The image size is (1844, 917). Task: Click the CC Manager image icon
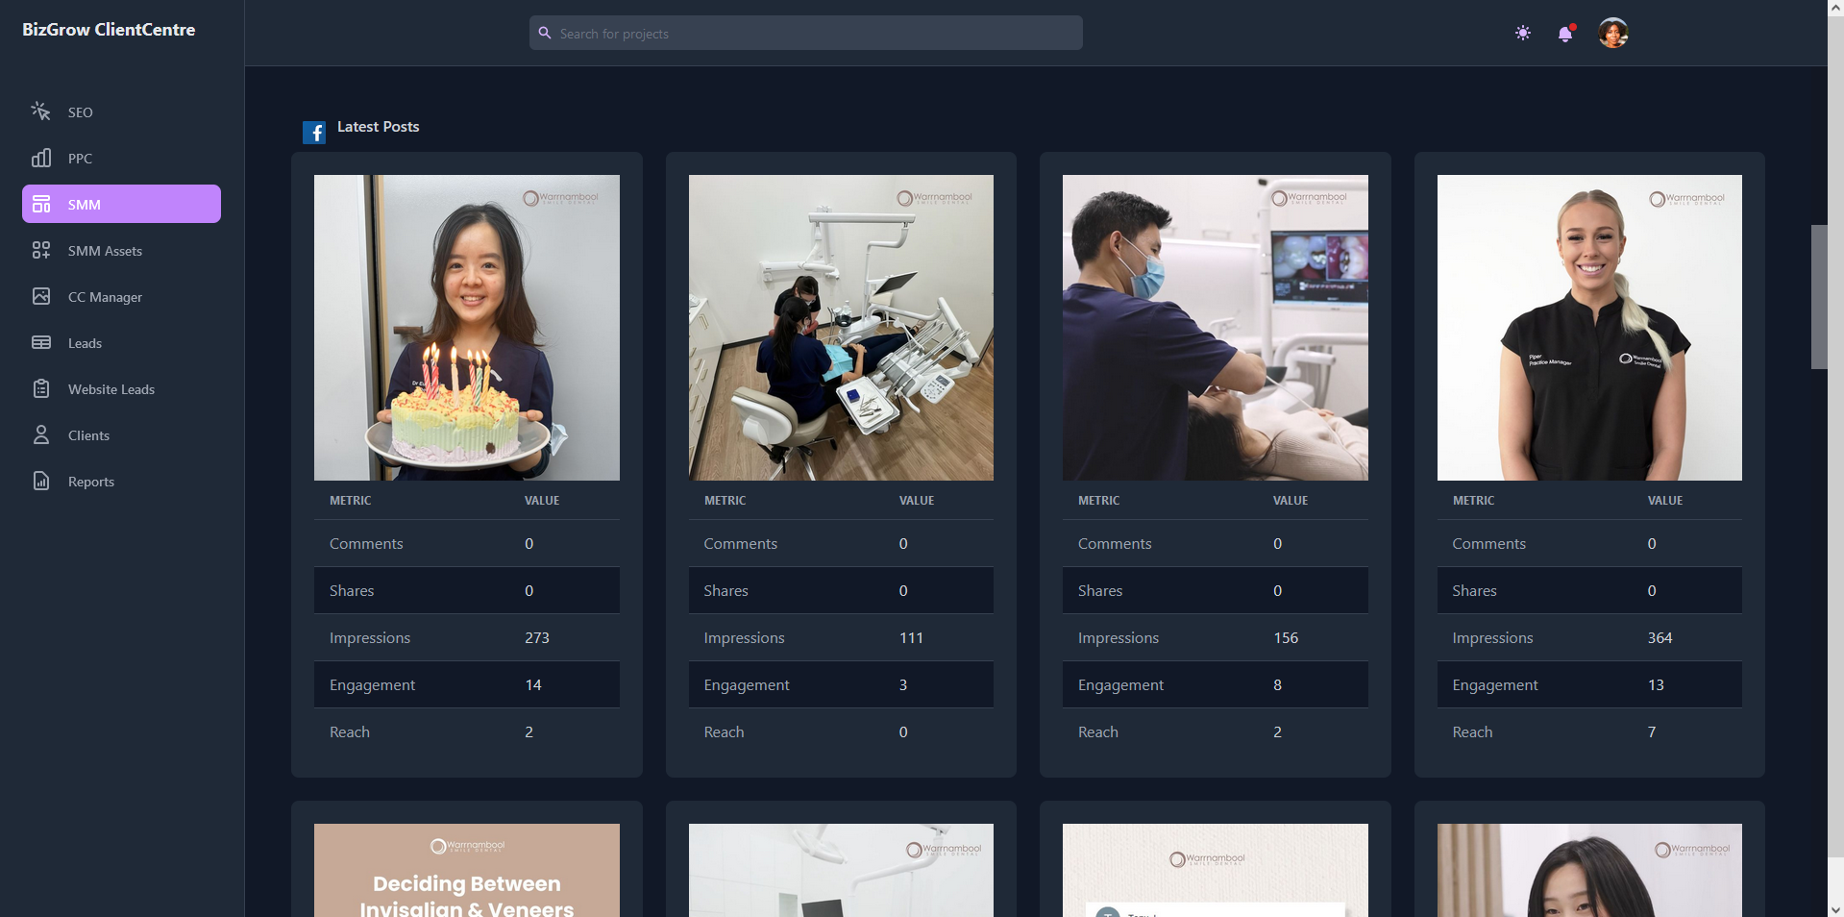[x=40, y=296]
